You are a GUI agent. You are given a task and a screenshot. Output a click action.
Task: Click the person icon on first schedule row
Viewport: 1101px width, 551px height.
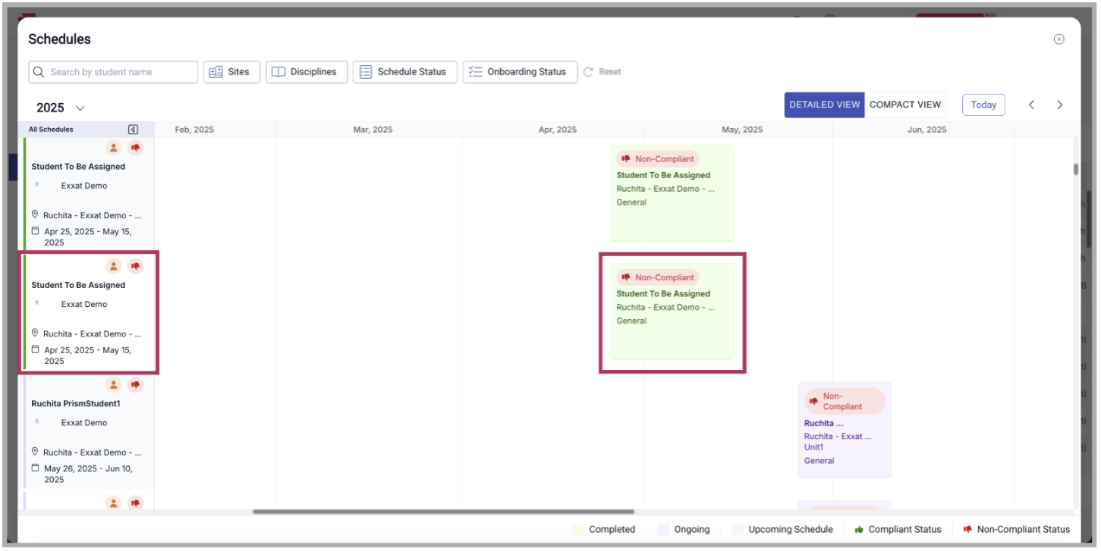[x=113, y=148]
